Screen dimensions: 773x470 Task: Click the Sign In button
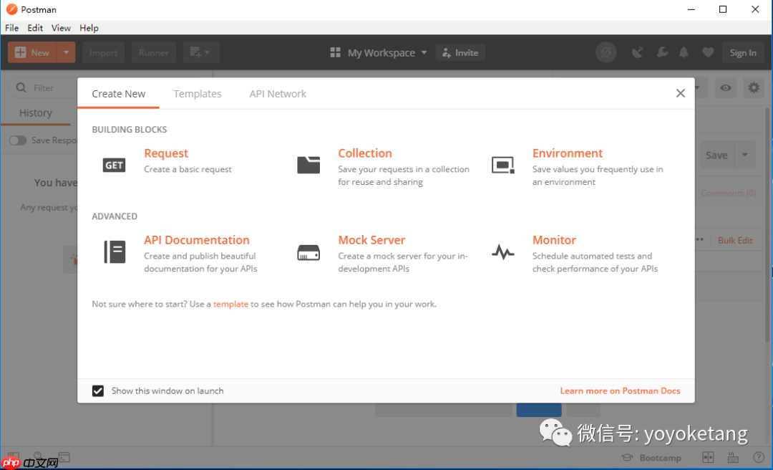pyautogui.click(x=743, y=52)
